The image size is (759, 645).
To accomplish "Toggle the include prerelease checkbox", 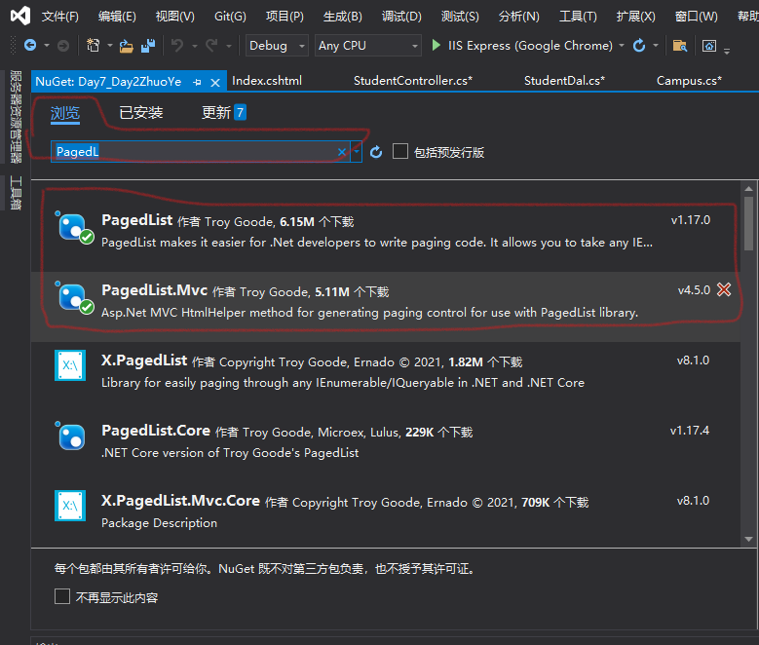I will tap(400, 151).
